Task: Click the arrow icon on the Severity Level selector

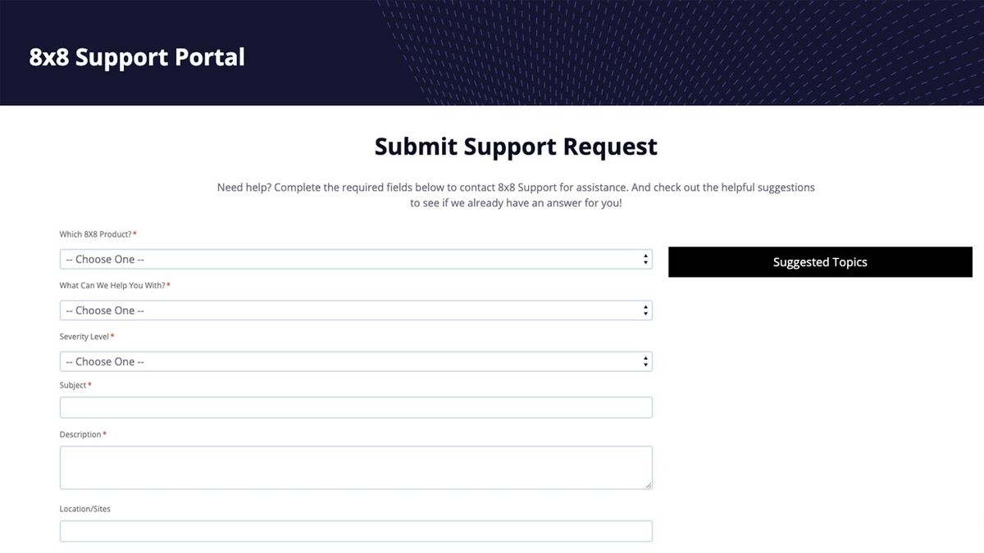Action: (646, 361)
